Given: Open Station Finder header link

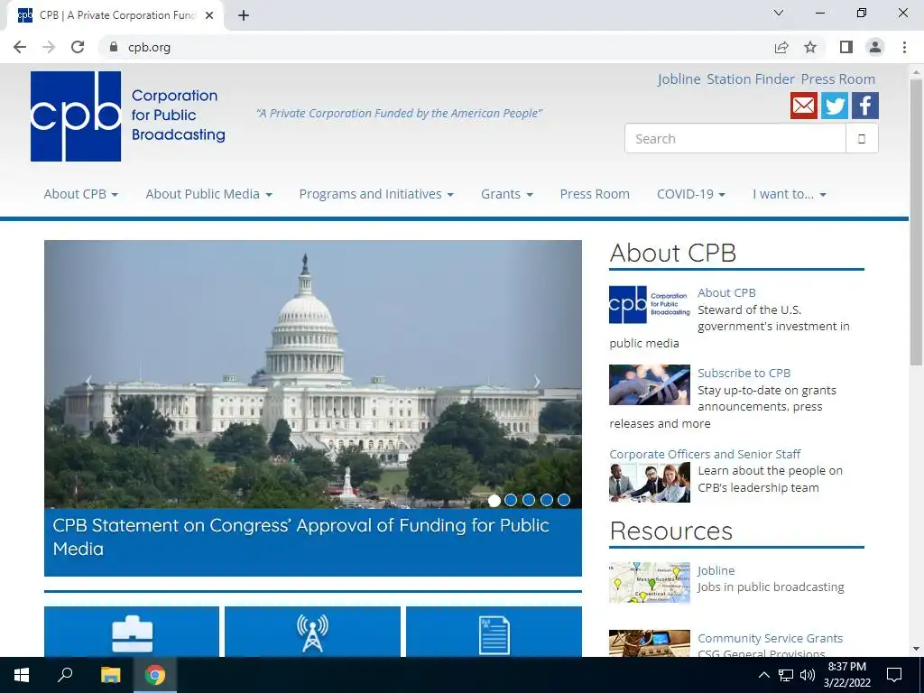Looking at the screenshot, I should [751, 79].
